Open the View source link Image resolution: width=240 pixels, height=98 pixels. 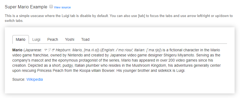coord(62,7)
